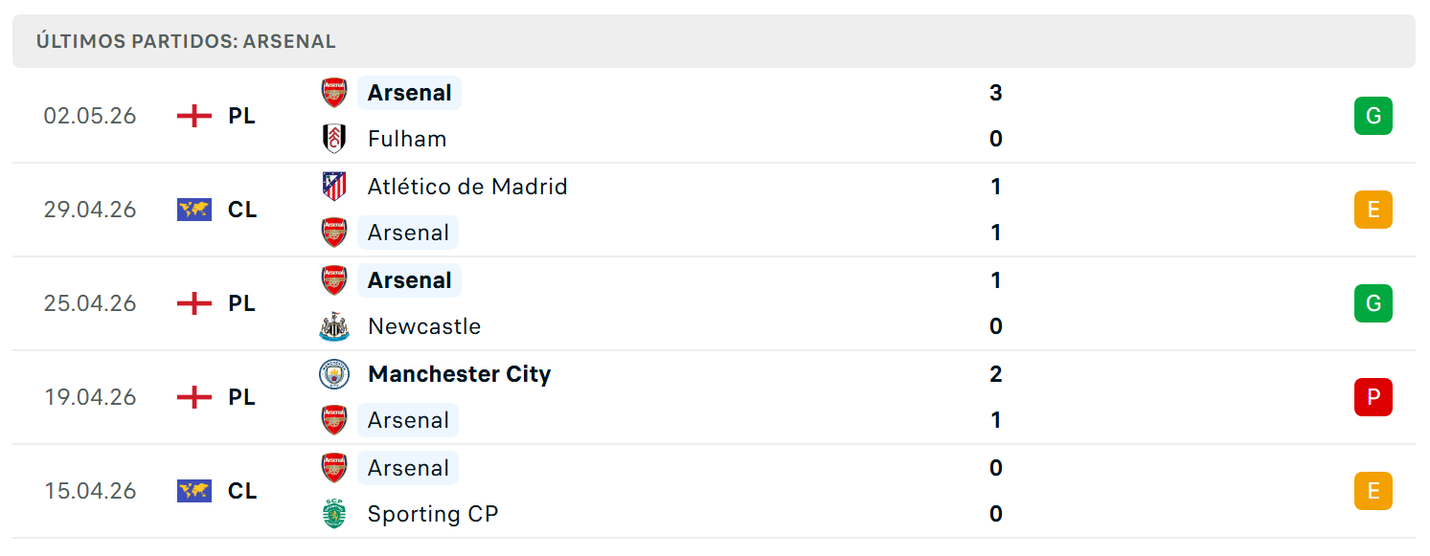1430x556 pixels.
Task: Click the orange E badge for the Atlético match
Action: [1373, 210]
